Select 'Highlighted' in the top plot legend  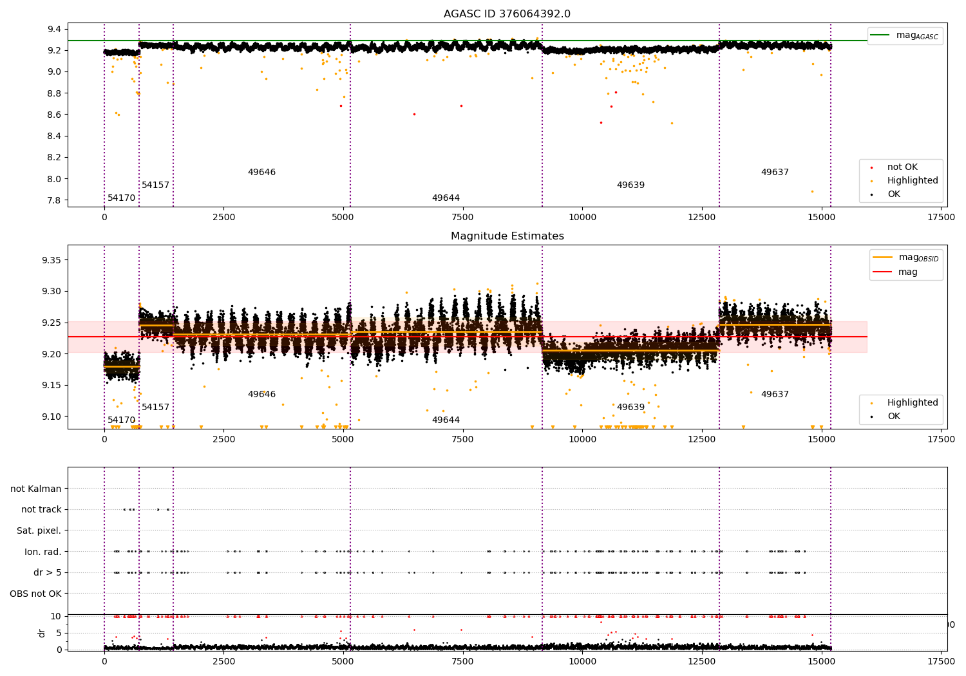(x=913, y=181)
